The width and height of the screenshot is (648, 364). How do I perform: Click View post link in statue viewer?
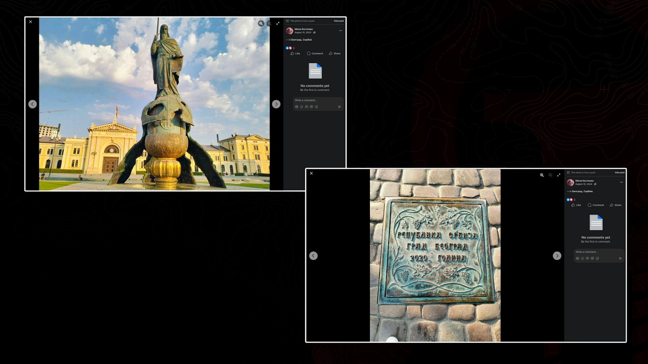[x=339, y=21]
